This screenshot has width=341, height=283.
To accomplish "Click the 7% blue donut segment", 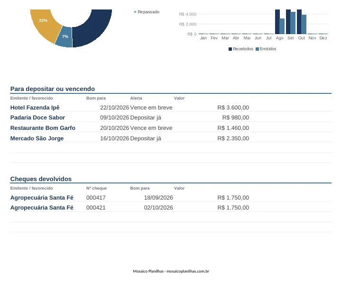I will (x=64, y=37).
